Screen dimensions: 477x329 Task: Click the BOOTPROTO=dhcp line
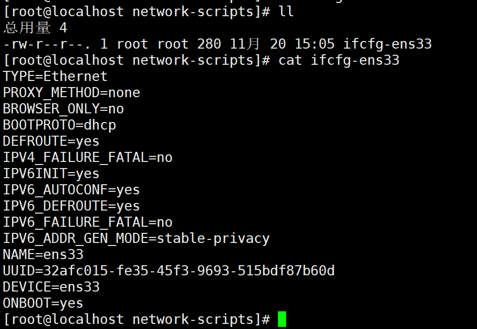click(x=59, y=126)
